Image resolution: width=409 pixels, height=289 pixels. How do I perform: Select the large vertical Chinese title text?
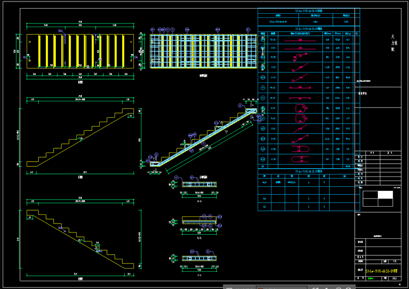[x=394, y=43]
